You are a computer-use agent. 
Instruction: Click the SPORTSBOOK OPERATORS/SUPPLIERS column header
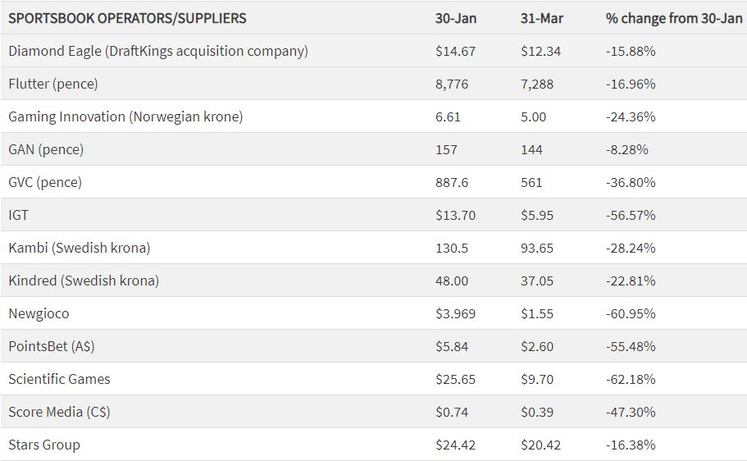click(x=127, y=18)
